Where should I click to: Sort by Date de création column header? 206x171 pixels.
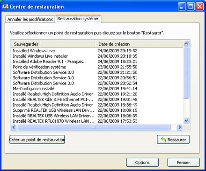[139, 44]
